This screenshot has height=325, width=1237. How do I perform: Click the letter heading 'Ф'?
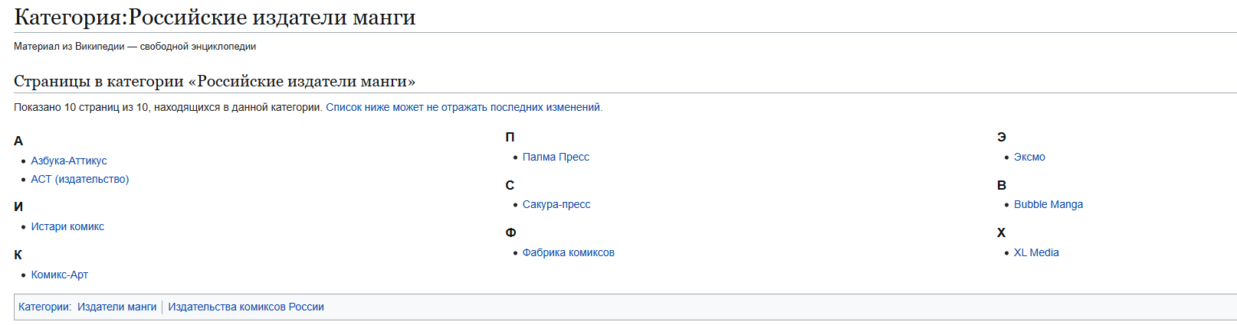click(x=510, y=232)
